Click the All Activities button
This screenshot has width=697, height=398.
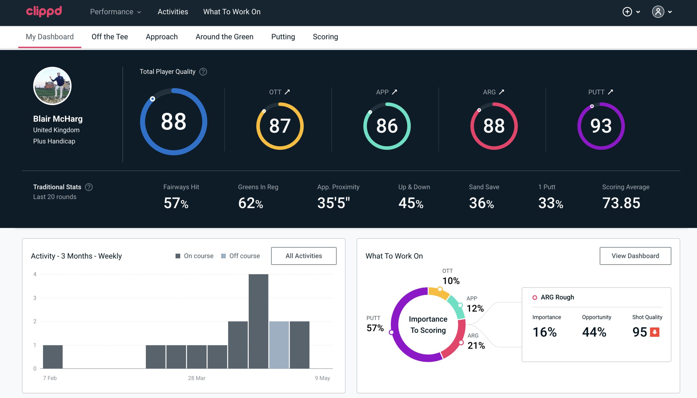click(x=304, y=256)
